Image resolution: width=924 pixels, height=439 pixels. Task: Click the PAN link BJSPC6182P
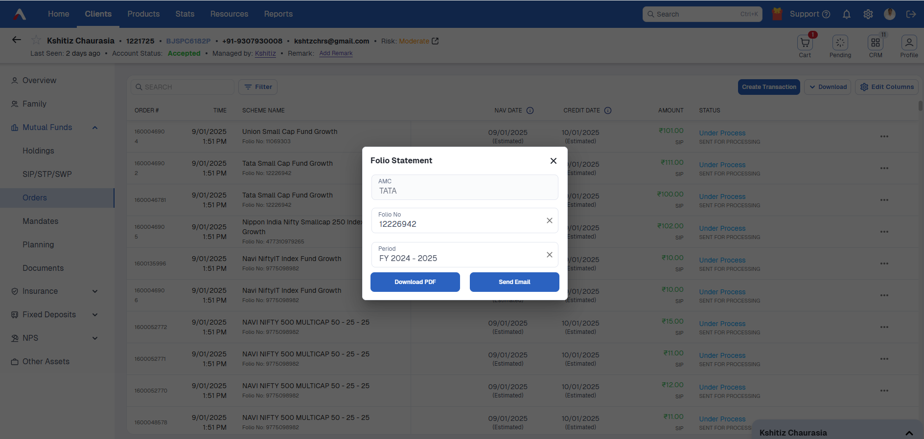[x=188, y=41]
